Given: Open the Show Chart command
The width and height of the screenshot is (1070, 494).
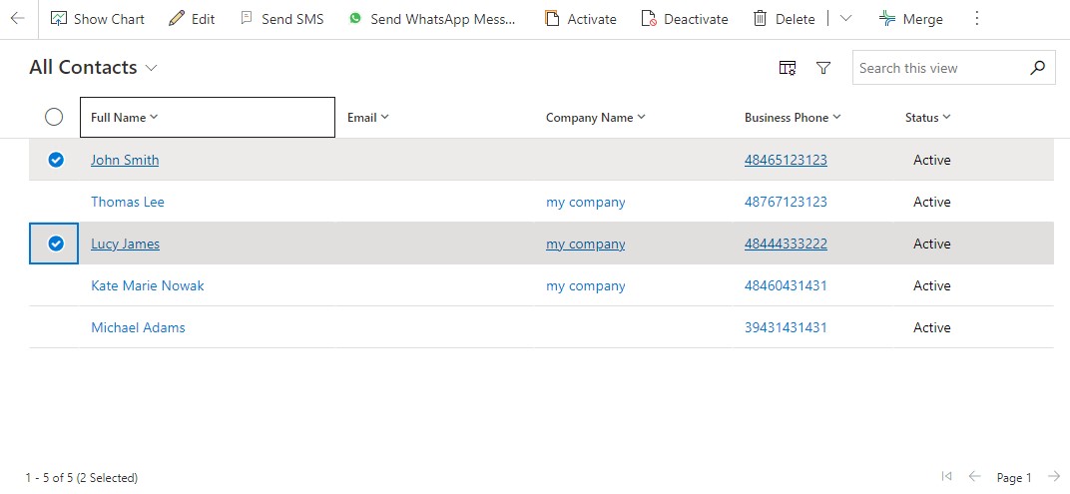Looking at the screenshot, I should (x=98, y=19).
